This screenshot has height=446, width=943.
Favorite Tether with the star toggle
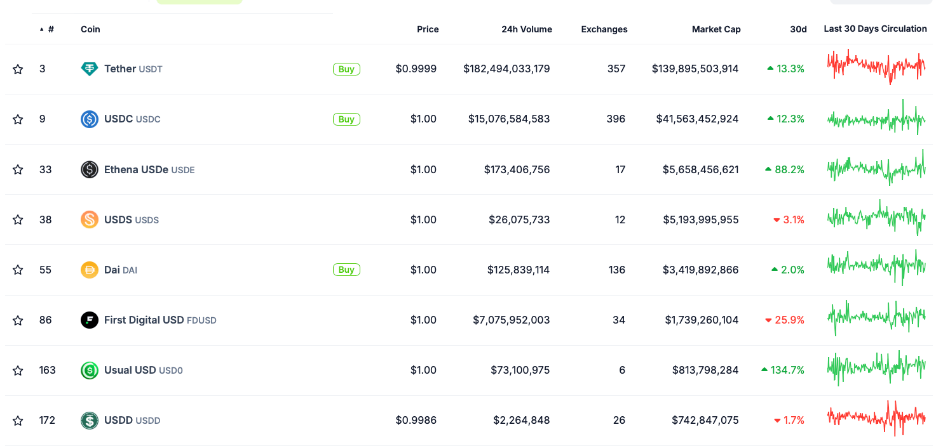[x=18, y=69]
